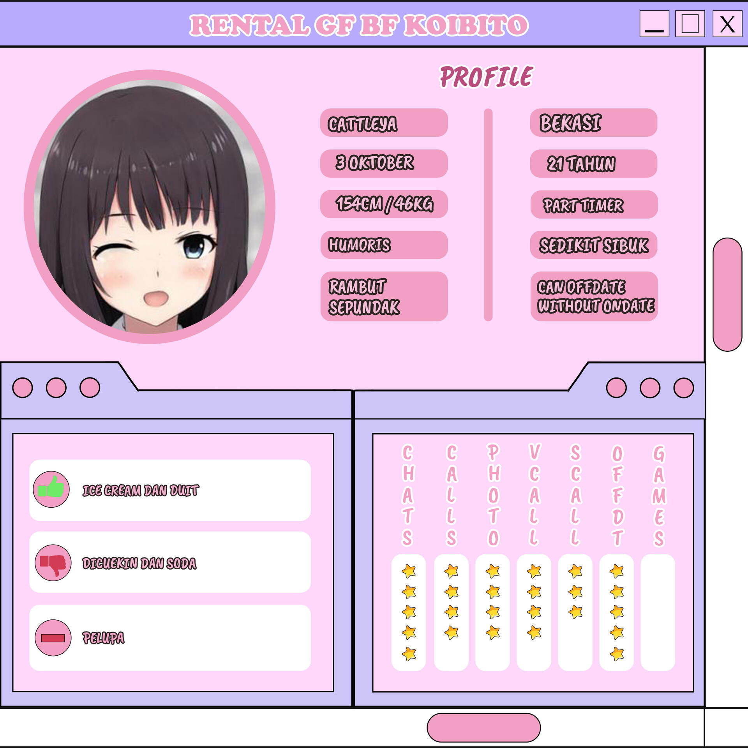Click the middle pink dot on left panel

click(x=56, y=388)
